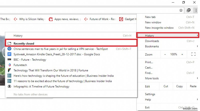Decrease zoom with the minus button
Screen dimensions: 200x111
165,54
